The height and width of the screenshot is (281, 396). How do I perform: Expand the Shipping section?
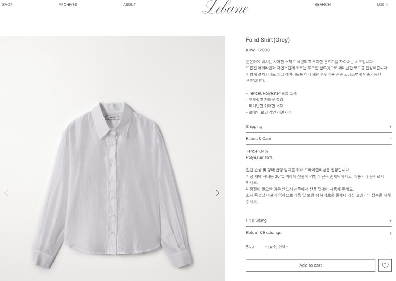tap(319, 127)
